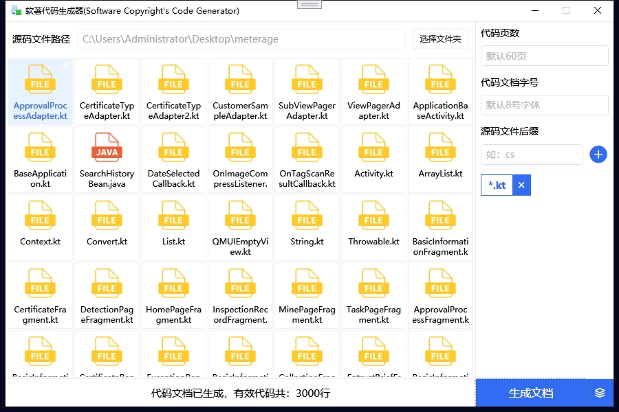Click the layers icon beside 生成文档

coord(600,393)
